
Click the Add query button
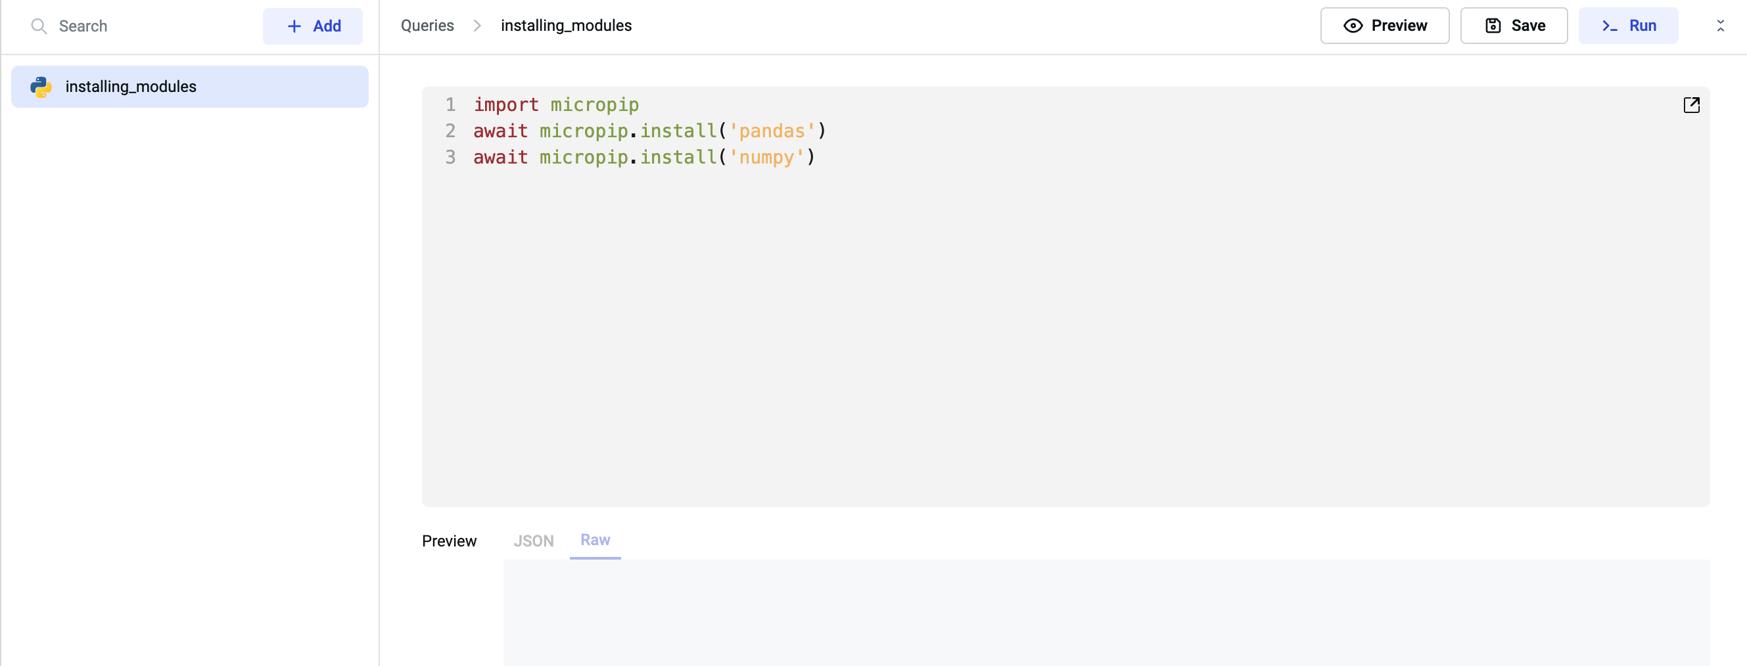(313, 26)
